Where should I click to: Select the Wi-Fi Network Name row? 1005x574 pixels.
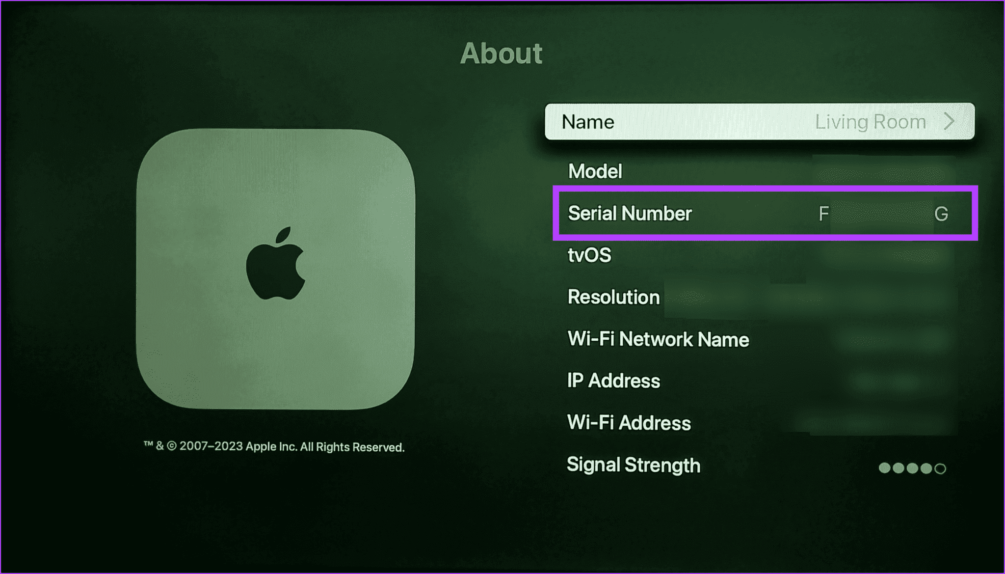[x=760, y=339]
